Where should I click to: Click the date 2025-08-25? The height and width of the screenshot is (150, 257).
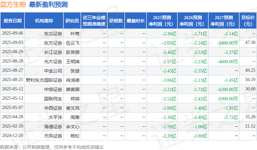pos(13,80)
